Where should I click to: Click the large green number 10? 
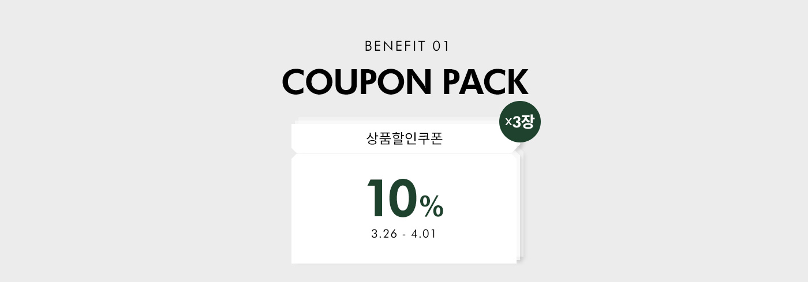(392, 199)
